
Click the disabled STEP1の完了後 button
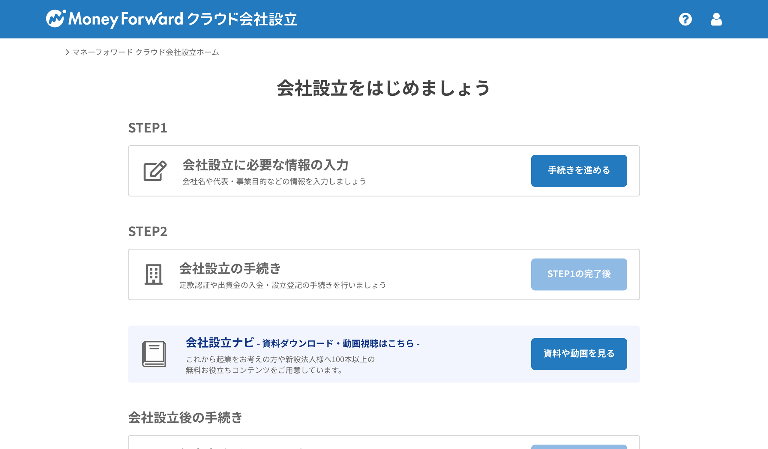pyautogui.click(x=579, y=274)
